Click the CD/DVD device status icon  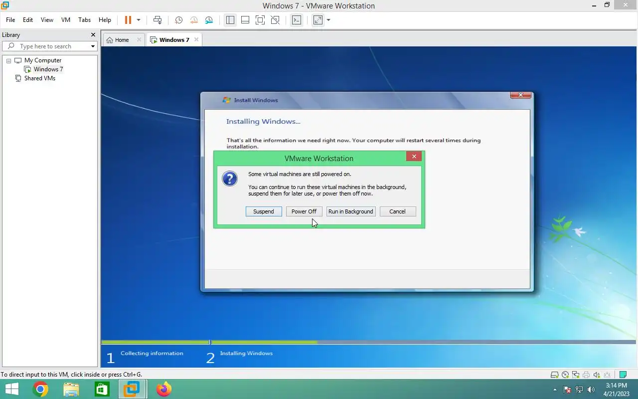565,375
